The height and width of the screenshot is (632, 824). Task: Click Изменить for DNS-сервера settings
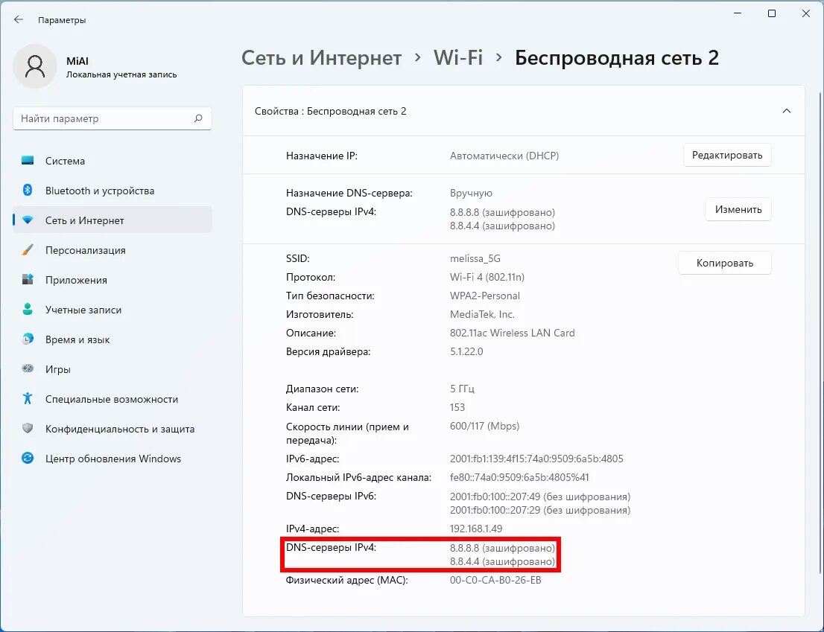(738, 209)
